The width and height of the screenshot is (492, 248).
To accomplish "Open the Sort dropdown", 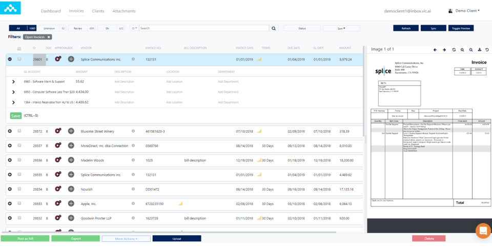I will click(341, 28).
